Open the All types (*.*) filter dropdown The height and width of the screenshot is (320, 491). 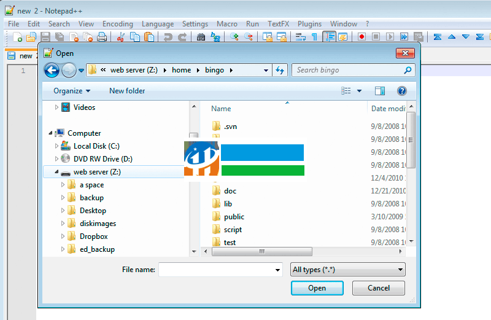tap(348, 270)
